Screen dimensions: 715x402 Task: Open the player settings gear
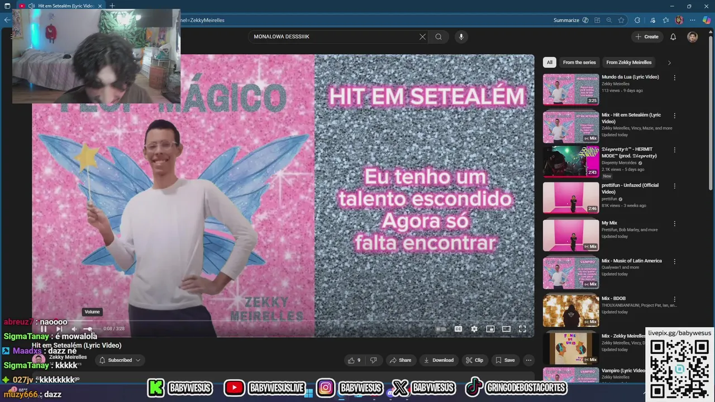pos(474,329)
